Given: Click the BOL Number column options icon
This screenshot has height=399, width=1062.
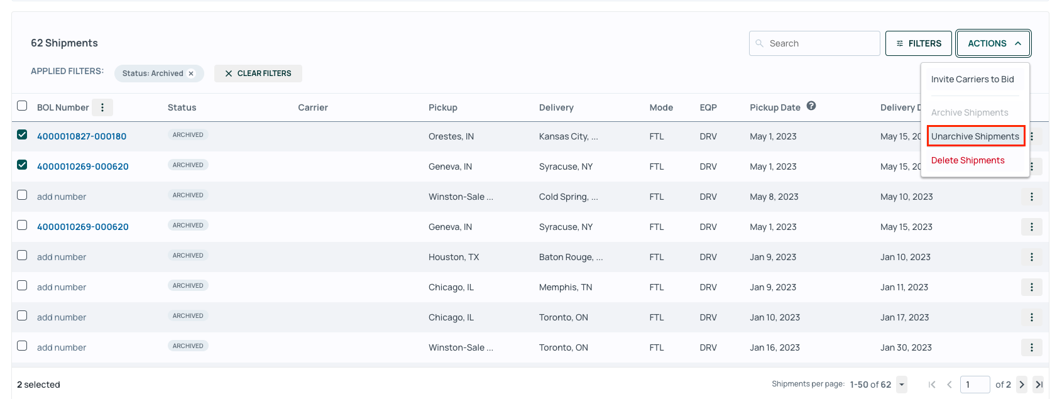Looking at the screenshot, I should (x=102, y=107).
